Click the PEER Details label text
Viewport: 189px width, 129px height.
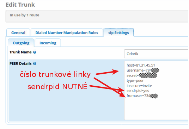point(20,63)
